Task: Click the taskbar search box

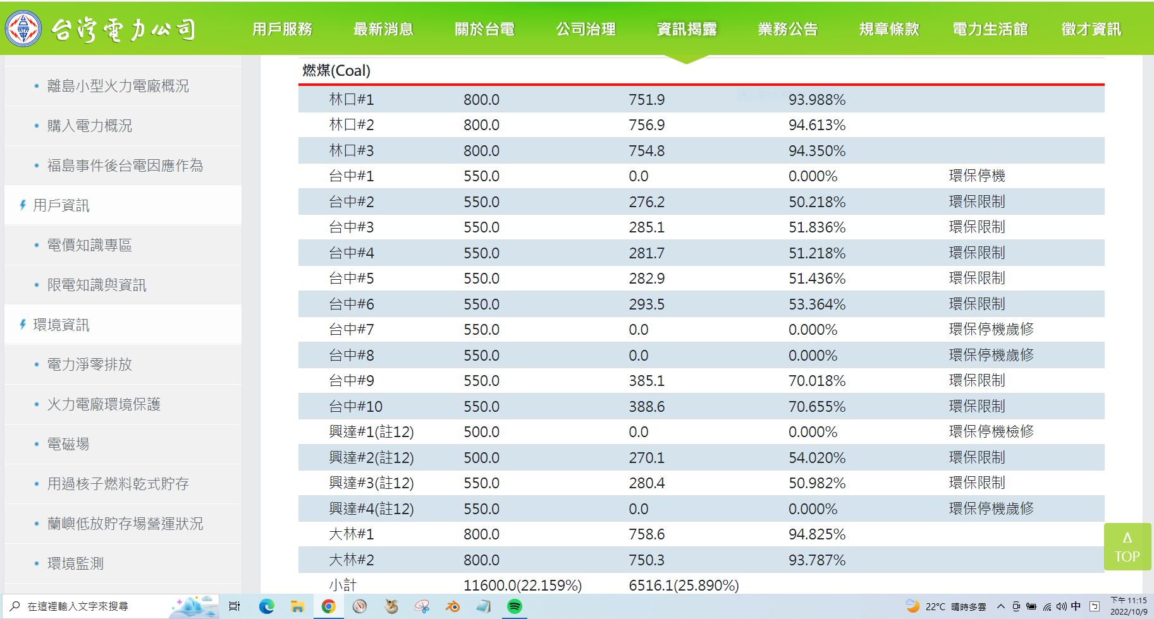Action: pyautogui.click(x=111, y=606)
